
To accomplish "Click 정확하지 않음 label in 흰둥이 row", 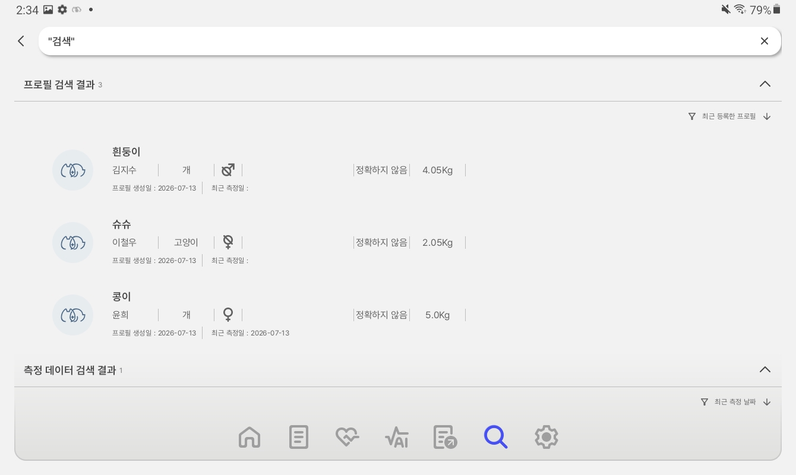I will (x=381, y=170).
